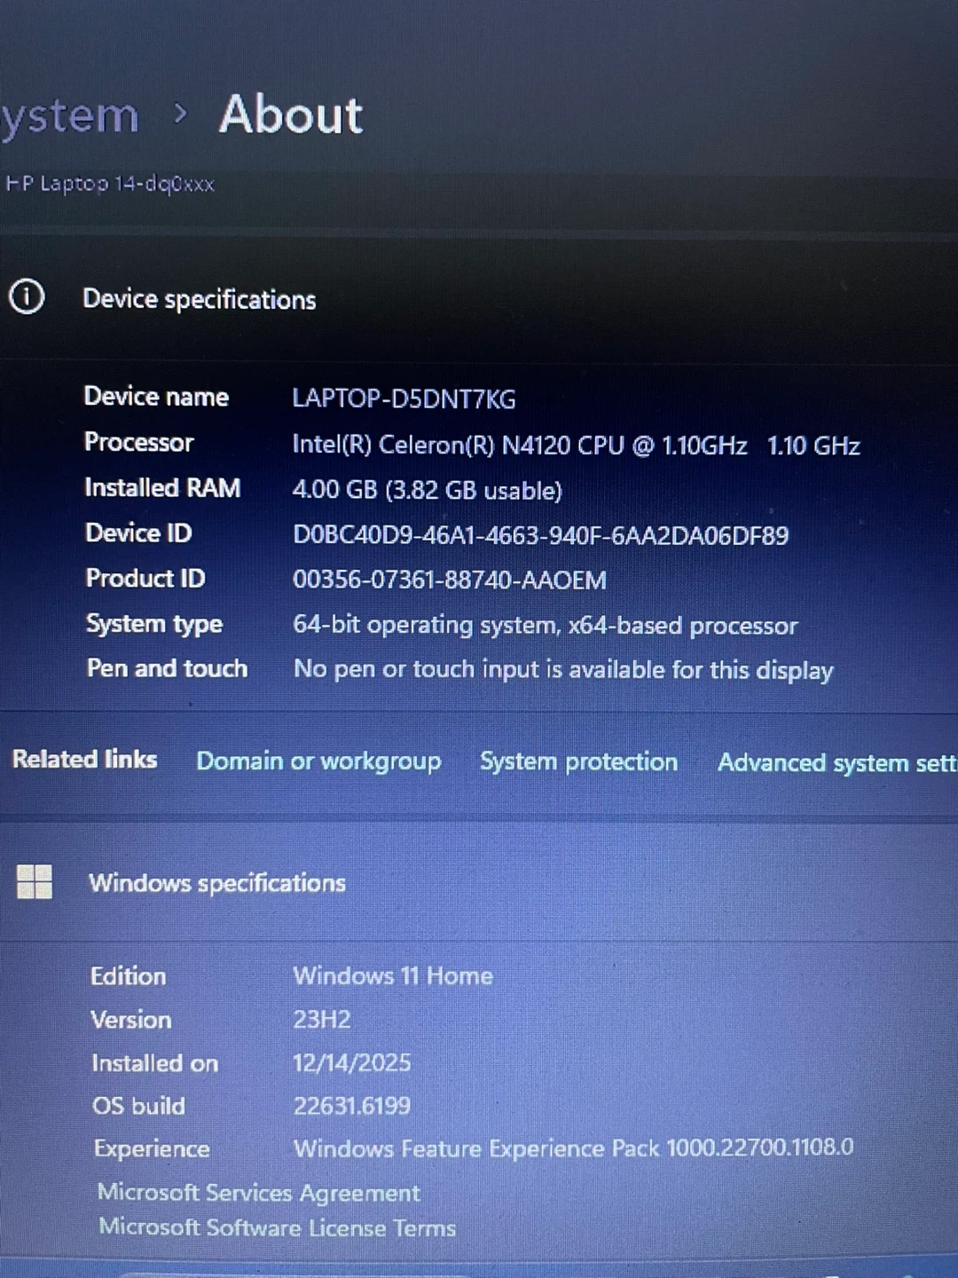Screen dimensions: 958x1278
Task: Collapse the Windows specifications section header
Action: point(479,883)
